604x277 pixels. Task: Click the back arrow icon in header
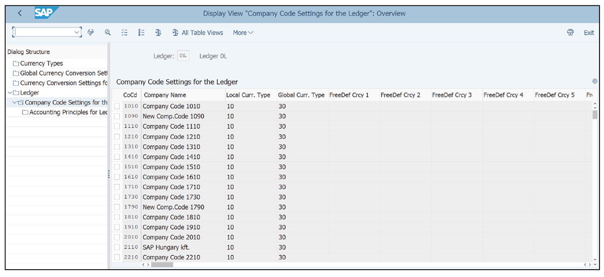click(x=20, y=13)
